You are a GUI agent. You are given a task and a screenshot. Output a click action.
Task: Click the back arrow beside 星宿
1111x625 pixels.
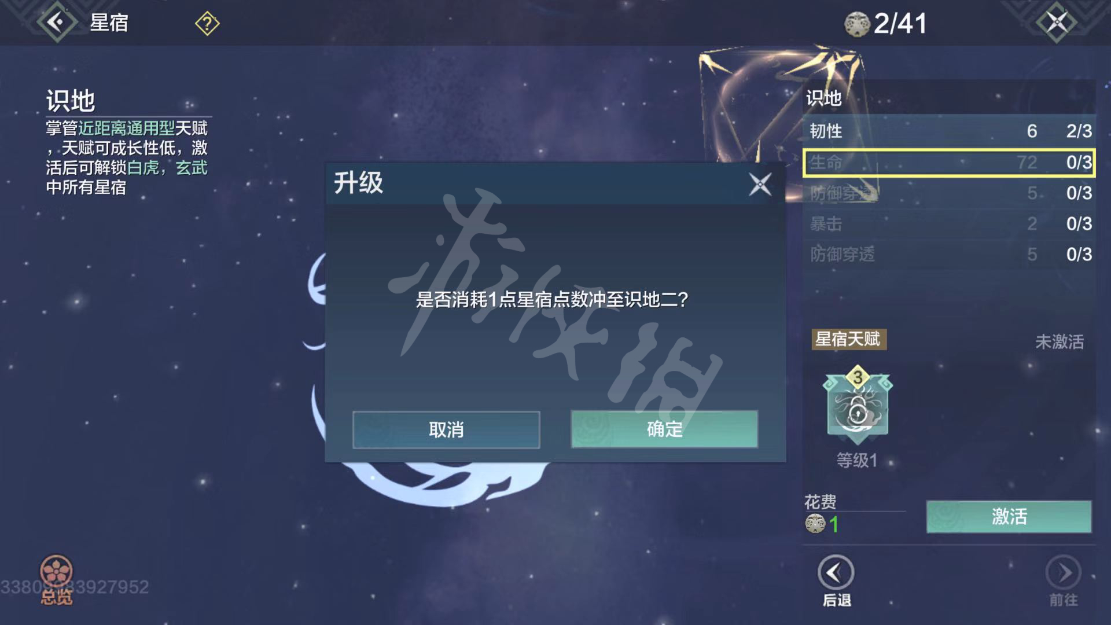(56, 22)
